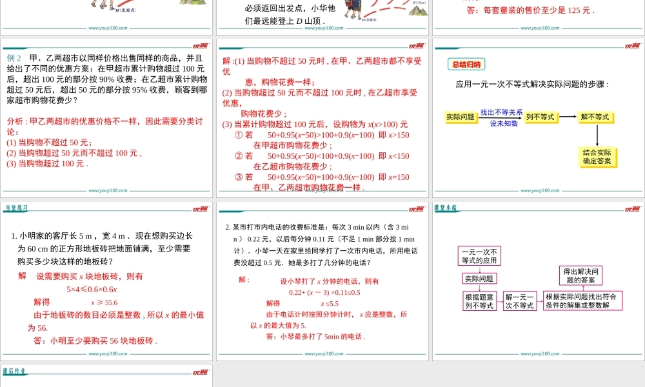Select the 总结归纳 badge
The image size is (645, 387).
(466, 64)
